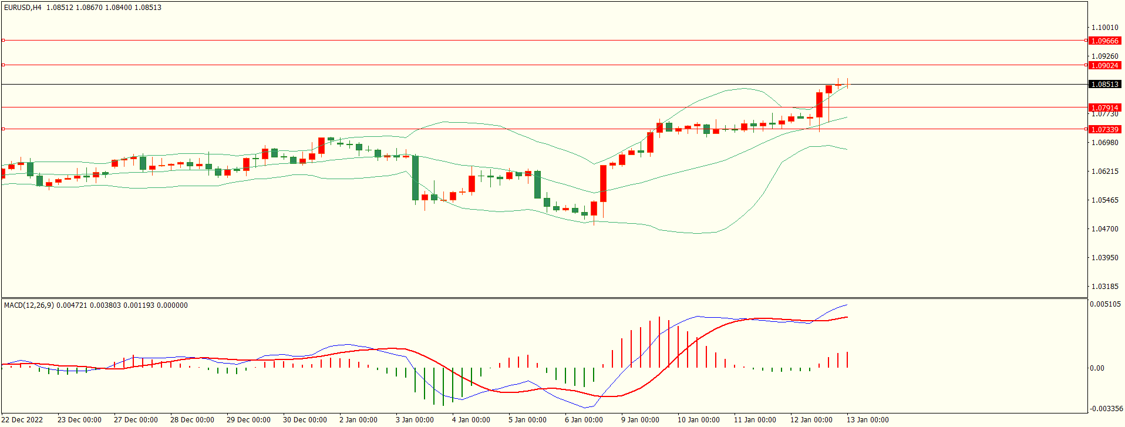
Task: Click the 13 Jan 00:00 time axis label
Action: [x=867, y=420]
